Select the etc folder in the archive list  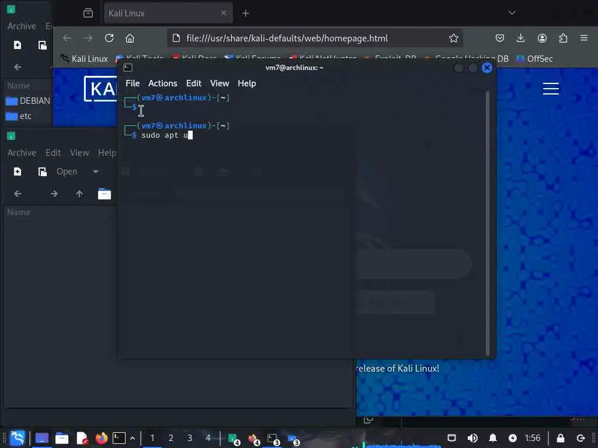[x=19, y=116]
